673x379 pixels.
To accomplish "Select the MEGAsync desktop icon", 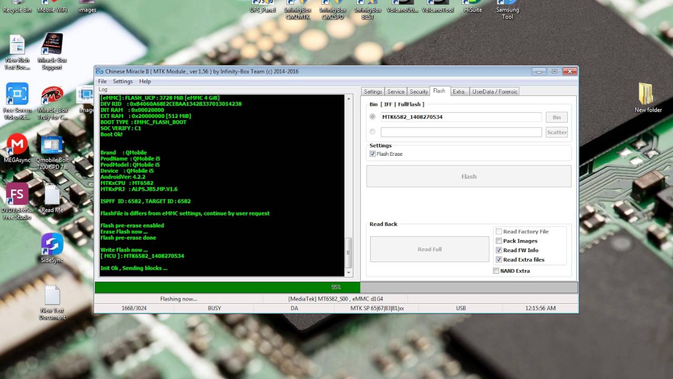I will click(17, 147).
